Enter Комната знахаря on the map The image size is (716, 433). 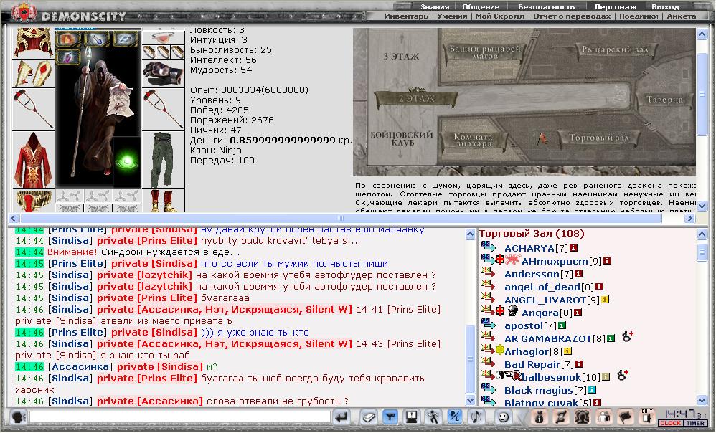coord(473,140)
